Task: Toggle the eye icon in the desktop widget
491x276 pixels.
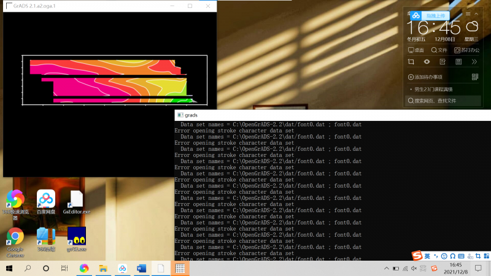Action: pyautogui.click(x=427, y=62)
